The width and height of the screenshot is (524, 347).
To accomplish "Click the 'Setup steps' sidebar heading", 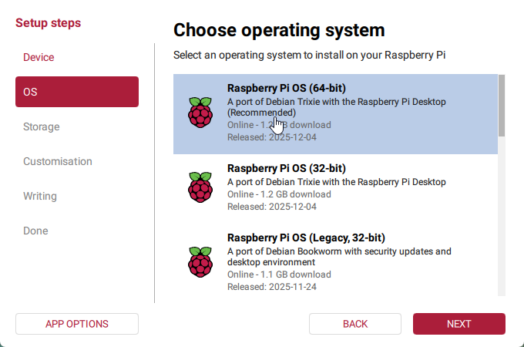I will point(48,23).
